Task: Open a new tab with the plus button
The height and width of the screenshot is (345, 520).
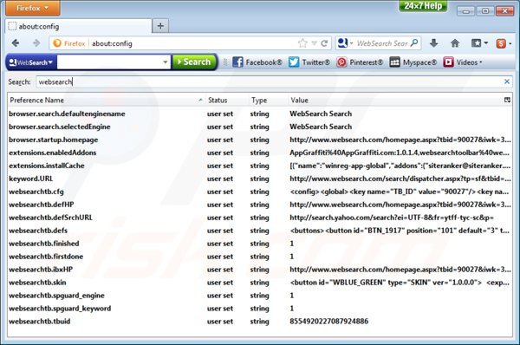Action: coord(160,26)
